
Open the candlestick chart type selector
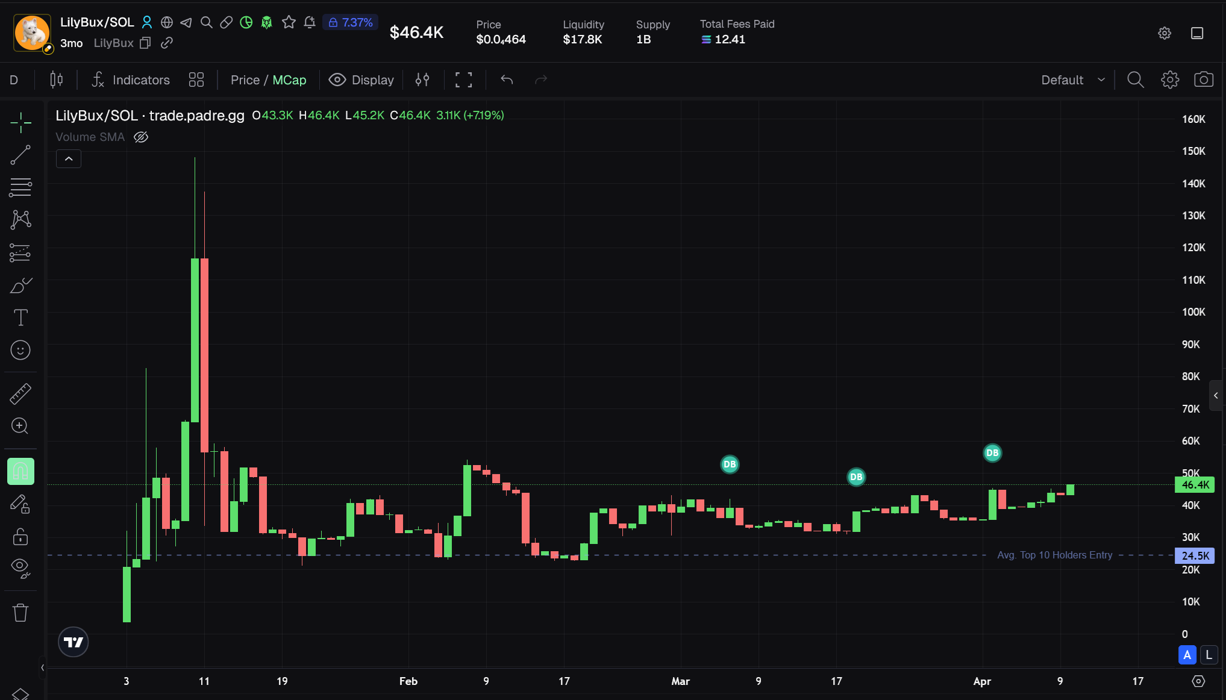[56, 80]
